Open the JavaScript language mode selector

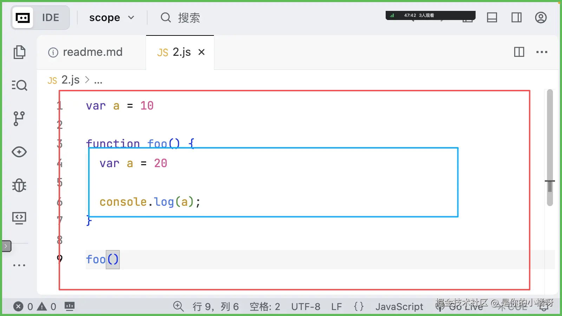point(399,307)
